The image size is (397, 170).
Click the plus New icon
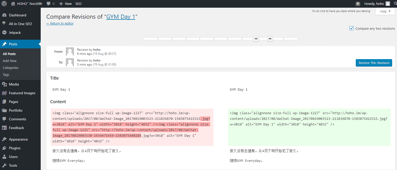(x=61, y=4)
